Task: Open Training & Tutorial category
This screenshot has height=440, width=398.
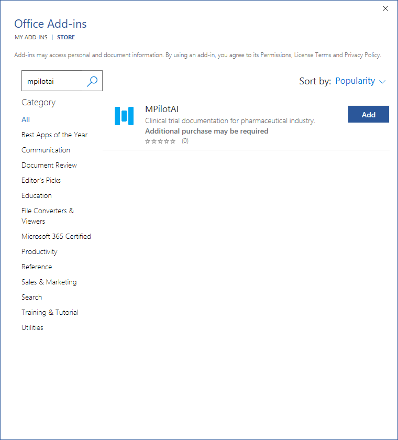Action: [50, 312]
